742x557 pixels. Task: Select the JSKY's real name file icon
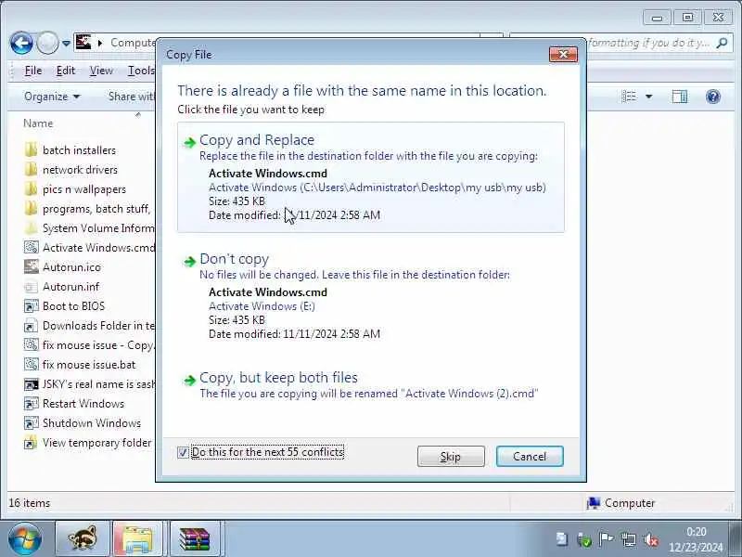pos(31,384)
